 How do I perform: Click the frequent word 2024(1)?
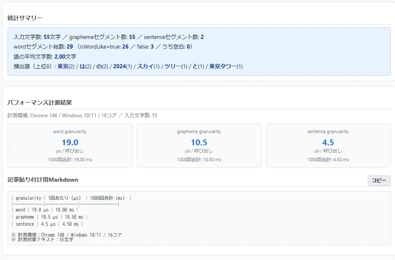point(122,67)
